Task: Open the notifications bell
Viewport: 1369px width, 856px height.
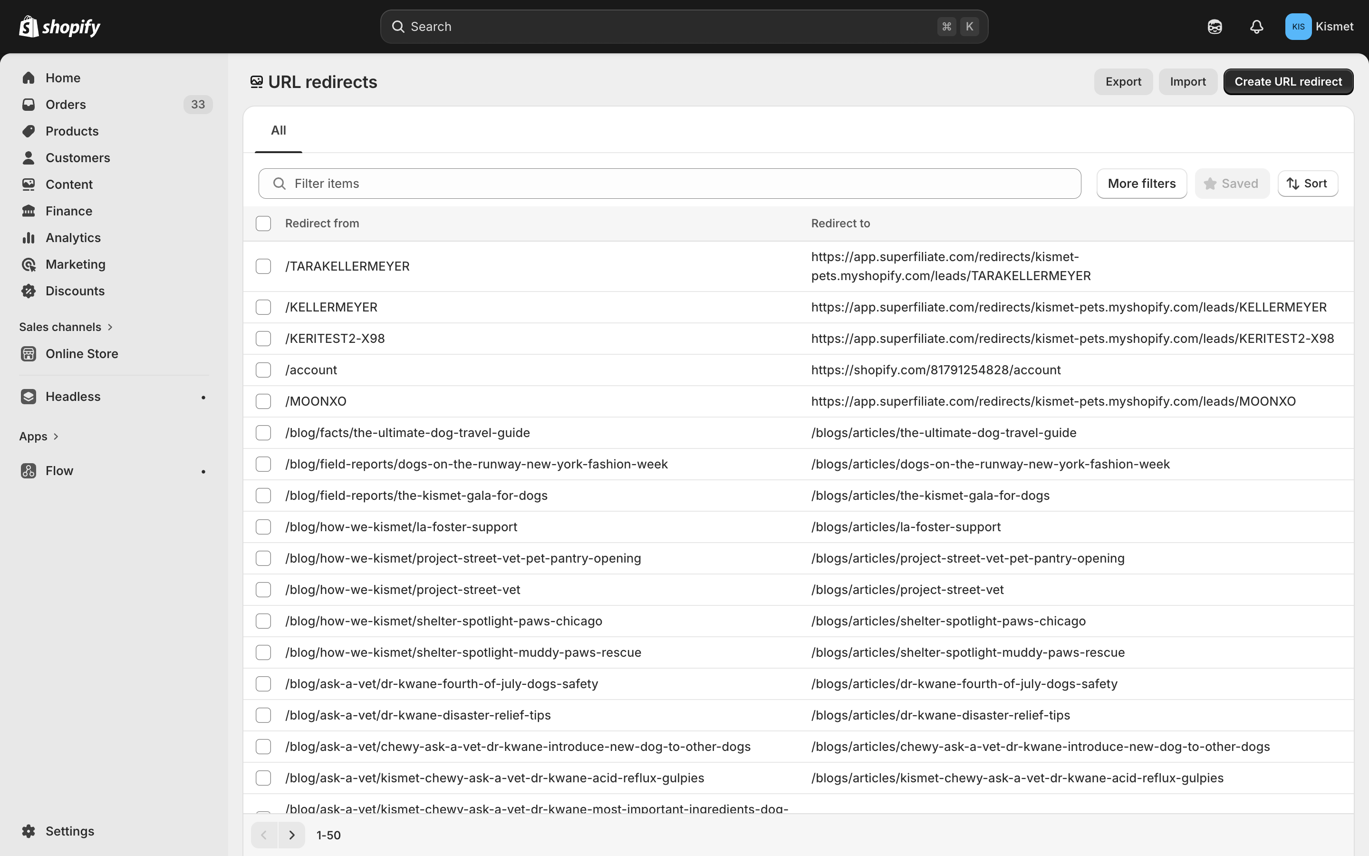Action: click(x=1256, y=27)
